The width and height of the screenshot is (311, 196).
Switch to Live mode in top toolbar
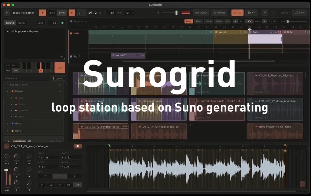[x=52, y=13]
